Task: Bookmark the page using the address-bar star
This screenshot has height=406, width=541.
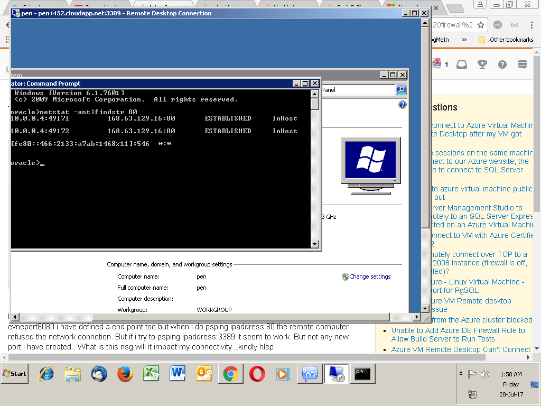Action: pos(480,25)
